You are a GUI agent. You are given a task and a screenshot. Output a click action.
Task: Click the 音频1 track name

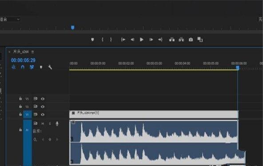(37, 131)
